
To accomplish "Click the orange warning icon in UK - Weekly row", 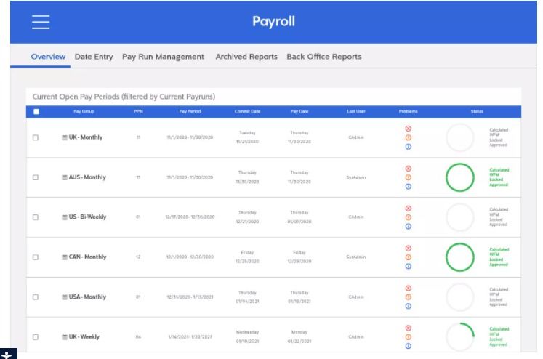I will click(x=409, y=337).
